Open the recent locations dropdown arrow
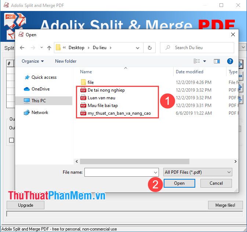This screenshot has height=232, width=247. point(41,47)
